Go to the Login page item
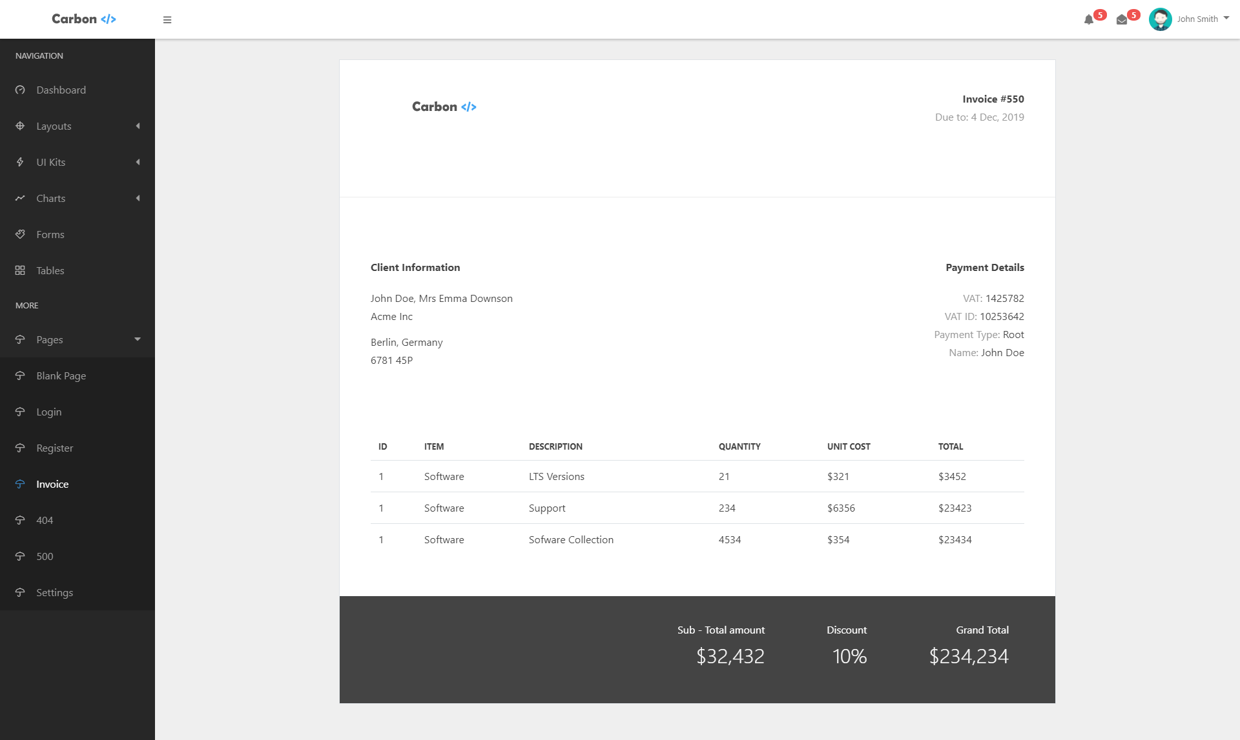This screenshot has width=1240, height=740. pos(49,412)
